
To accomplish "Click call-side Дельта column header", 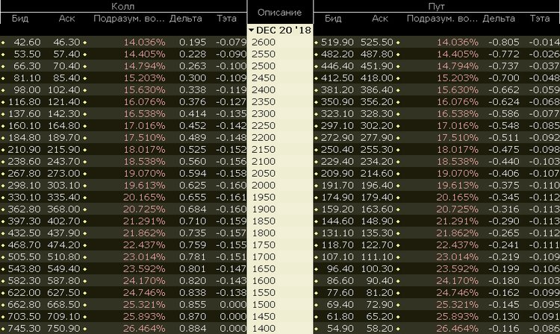I will pyautogui.click(x=185, y=19).
